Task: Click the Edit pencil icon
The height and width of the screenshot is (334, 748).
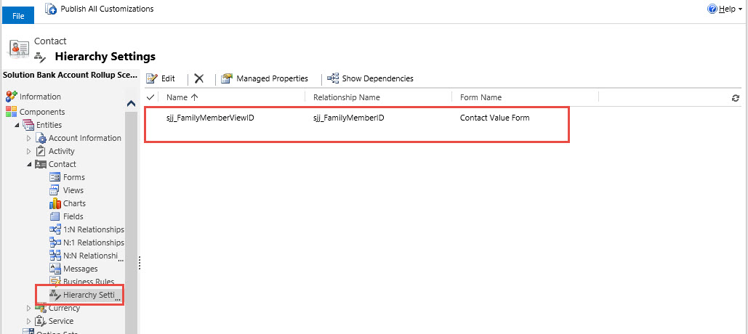Action: tap(152, 78)
